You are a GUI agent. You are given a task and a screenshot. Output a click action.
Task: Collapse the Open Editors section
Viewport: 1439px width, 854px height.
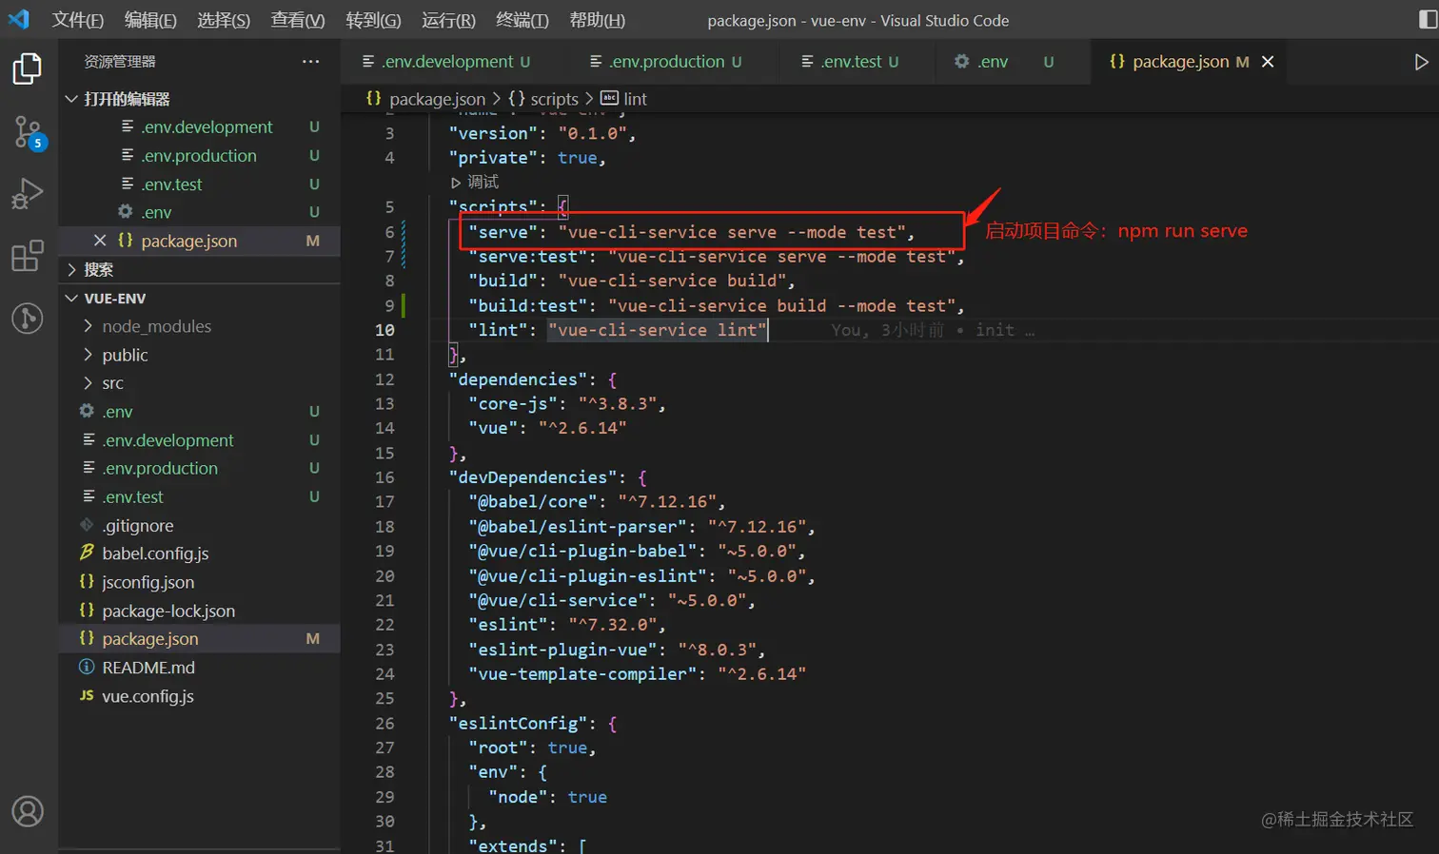click(x=71, y=99)
